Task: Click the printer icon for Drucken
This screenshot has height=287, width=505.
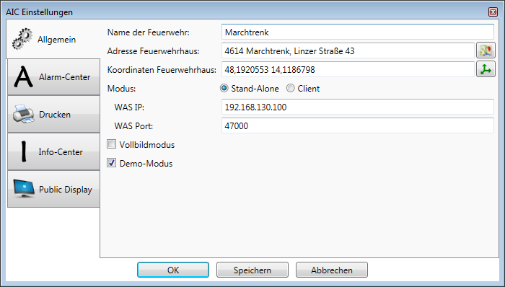Action: pyautogui.click(x=24, y=114)
